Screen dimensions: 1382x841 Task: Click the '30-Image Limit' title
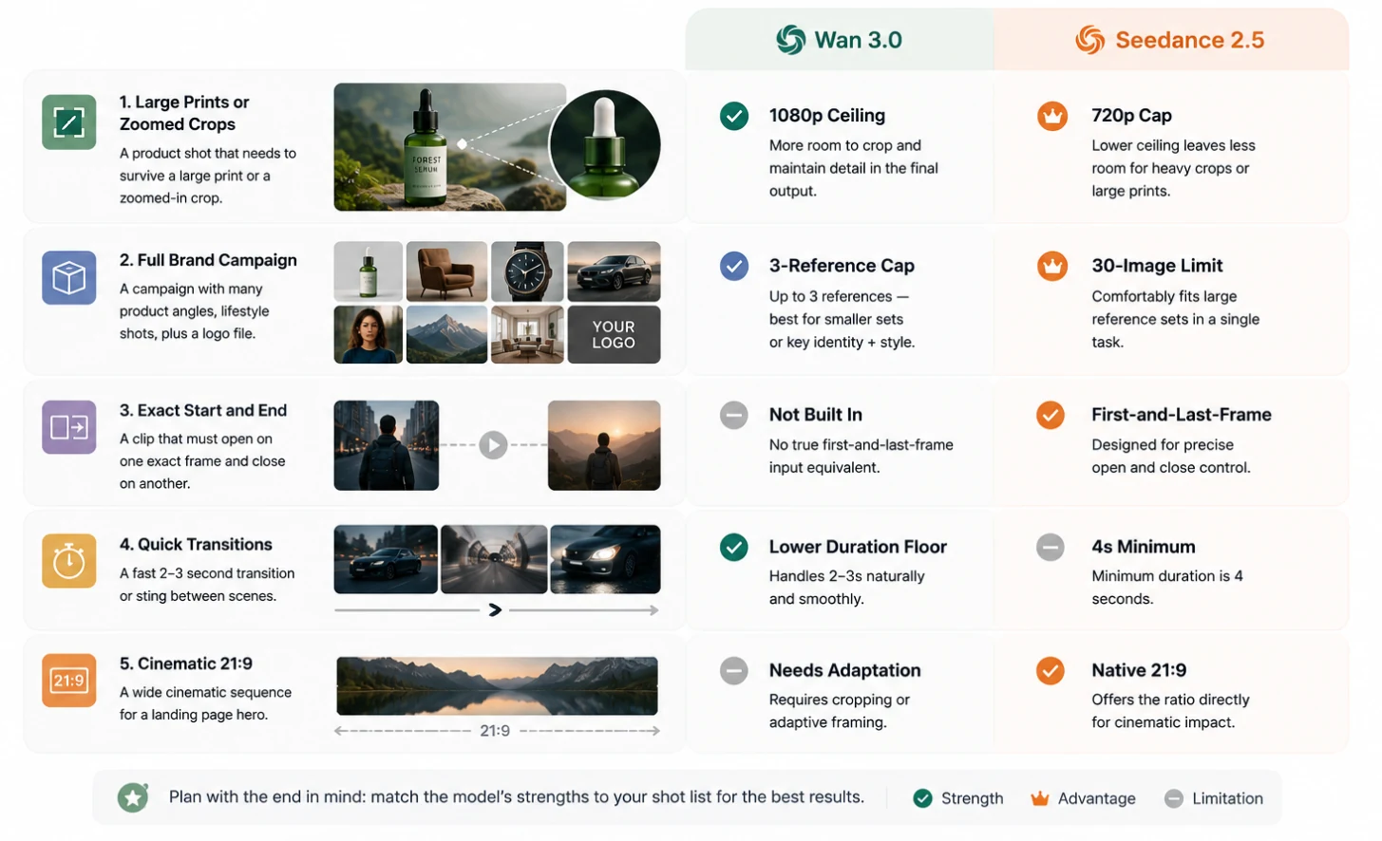(1157, 266)
